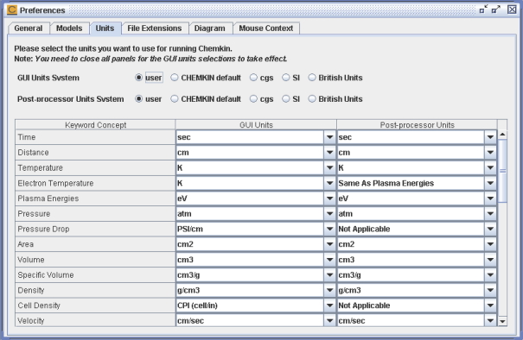This screenshot has height=340, width=523.
Task: Open the Models tab
Action: [69, 28]
